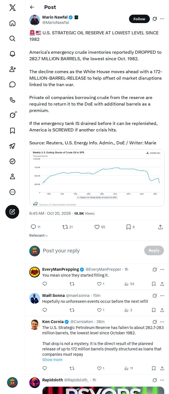Open the SPR crude oil chart image
Screen dimensions: 169x394
tap(97, 178)
